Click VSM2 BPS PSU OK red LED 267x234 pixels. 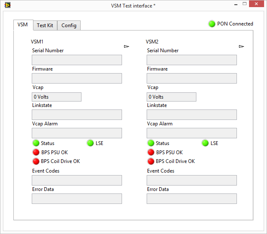(151, 152)
